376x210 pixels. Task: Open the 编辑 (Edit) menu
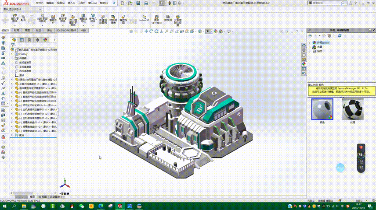pos(50,3)
